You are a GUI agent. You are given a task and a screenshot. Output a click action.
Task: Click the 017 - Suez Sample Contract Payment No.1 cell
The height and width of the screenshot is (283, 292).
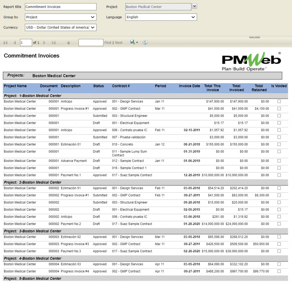click(x=132, y=175)
